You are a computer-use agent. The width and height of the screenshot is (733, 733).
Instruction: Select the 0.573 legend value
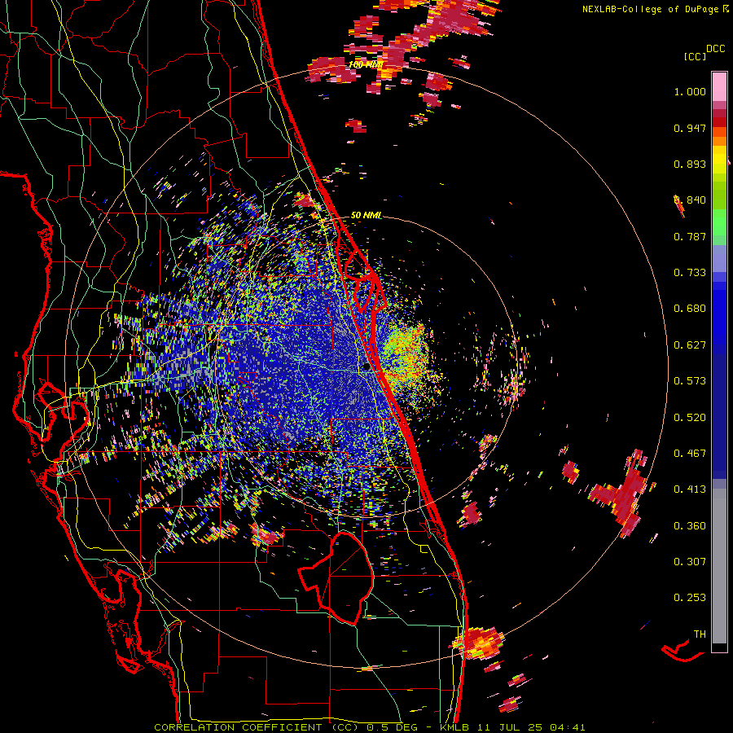pyautogui.click(x=690, y=381)
